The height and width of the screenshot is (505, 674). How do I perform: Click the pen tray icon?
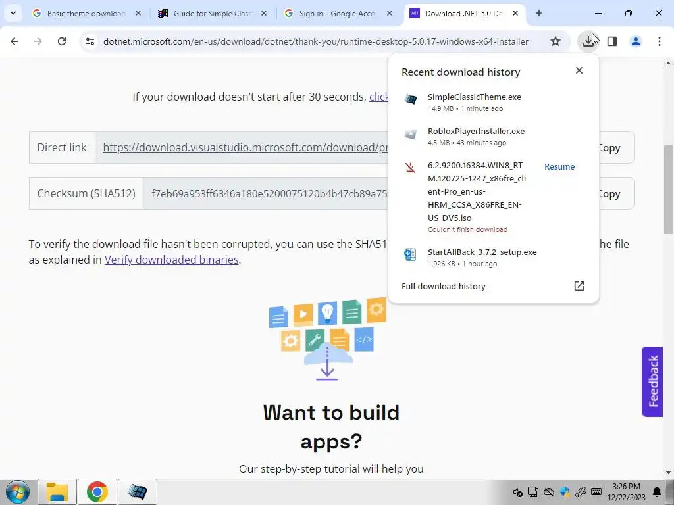[x=581, y=492]
